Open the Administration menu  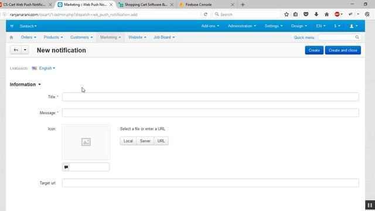241,26
